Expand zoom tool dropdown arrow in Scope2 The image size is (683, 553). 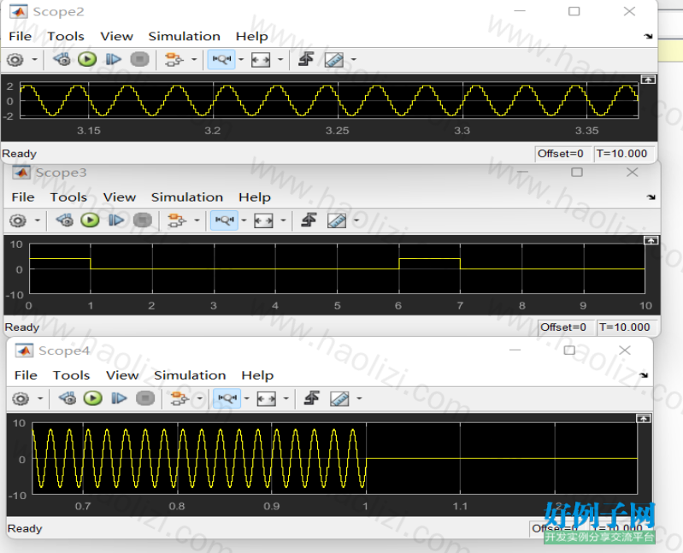[241, 60]
